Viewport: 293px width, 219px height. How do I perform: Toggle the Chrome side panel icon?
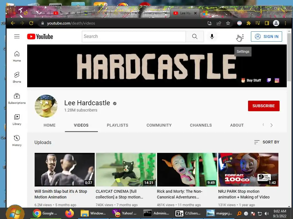[x=267, y=23]
